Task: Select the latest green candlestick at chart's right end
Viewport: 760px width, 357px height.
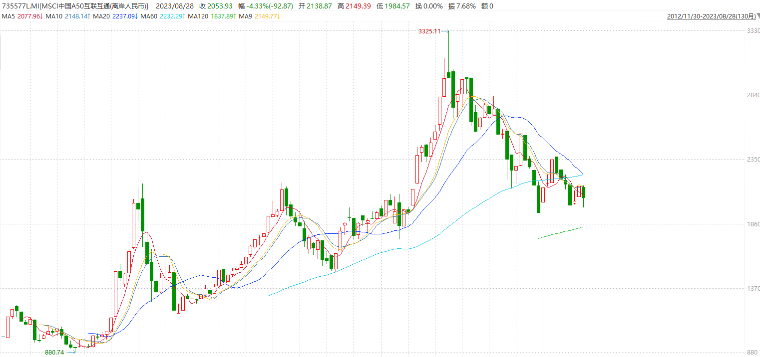Action: coord(583,192)
